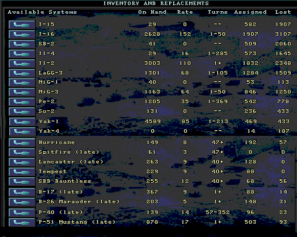
Task: Click I-15 assigned value 582
Action: pos(250,25)
